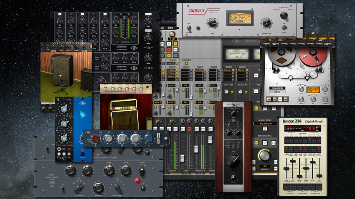
Task: Click the REC button in the Console
Action: (x=256, y=75)
